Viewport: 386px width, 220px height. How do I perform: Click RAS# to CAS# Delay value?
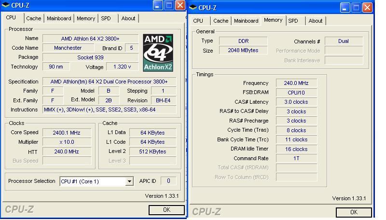click(x=296, y=111)
